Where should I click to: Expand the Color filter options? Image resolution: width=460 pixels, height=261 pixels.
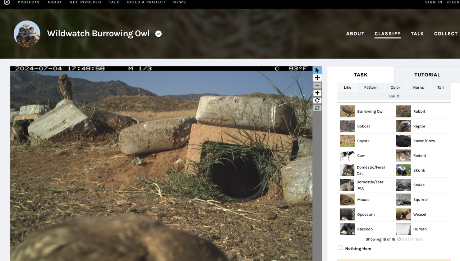pos(395,87)
